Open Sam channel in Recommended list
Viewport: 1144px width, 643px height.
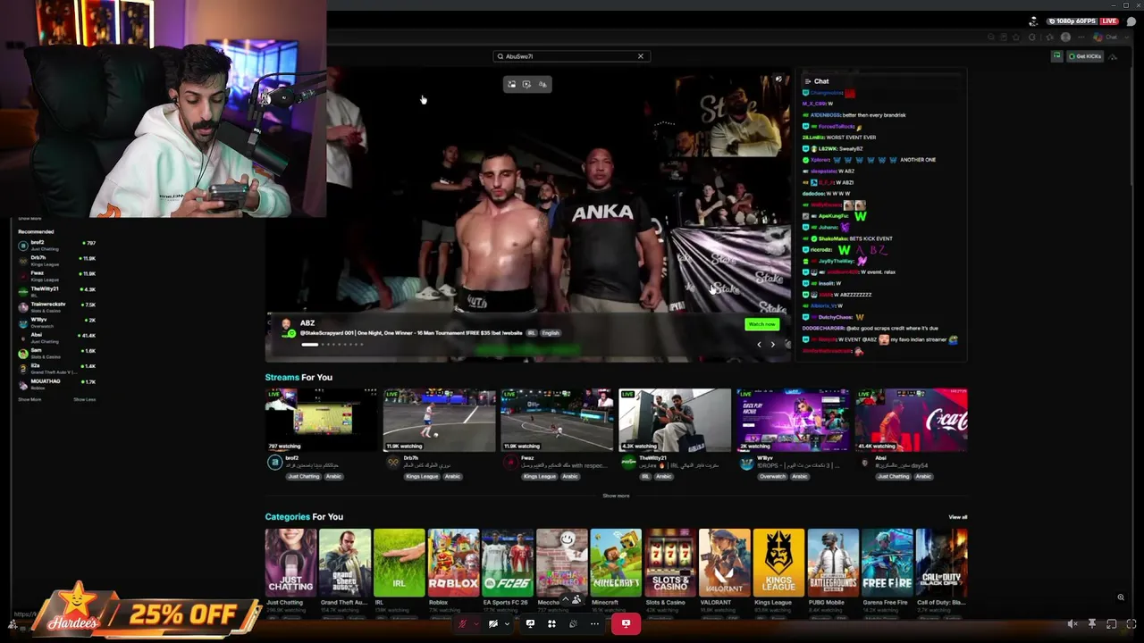pyautogui.click(x=57, y=353)
